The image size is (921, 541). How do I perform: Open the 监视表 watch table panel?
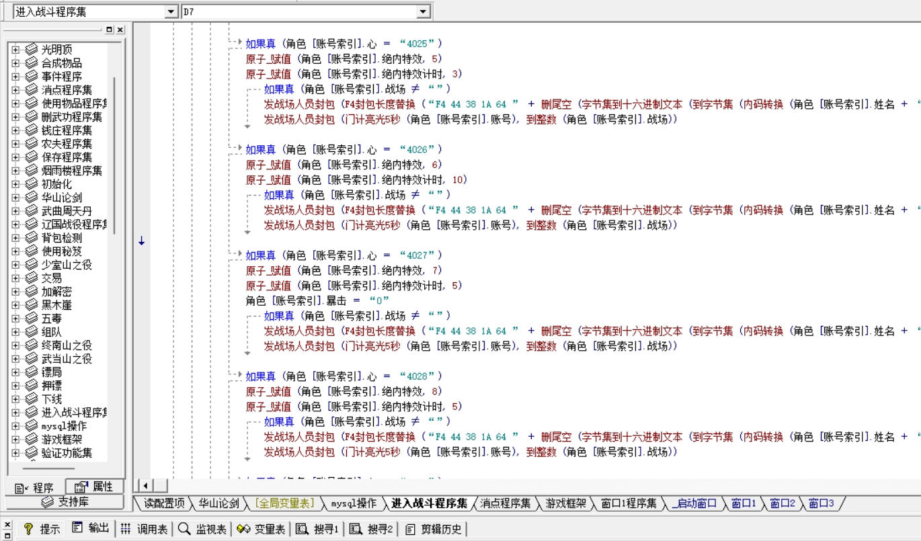click(x=202, y=529)
